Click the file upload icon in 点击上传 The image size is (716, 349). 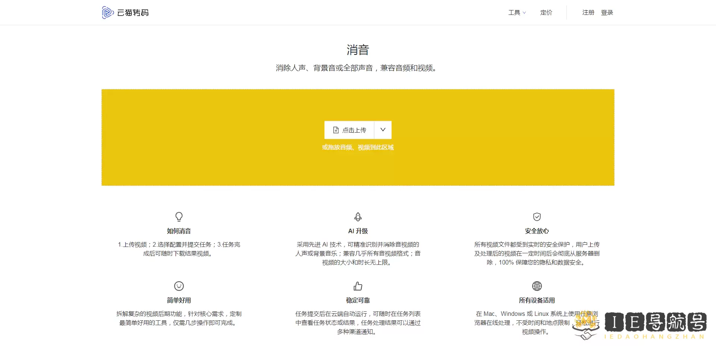pos(336,130)
